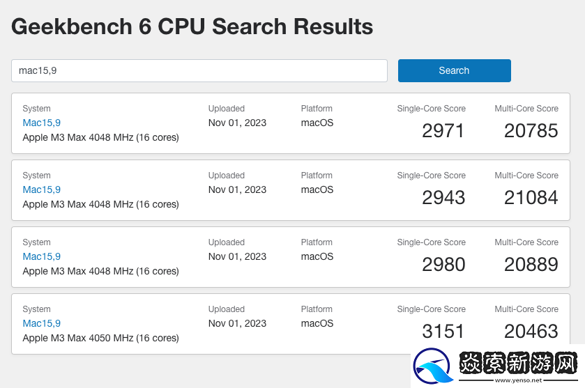Select the 3151 single-core score value
Image resolution: width=585 pixels, height=388 pixels.
(443, 331)
